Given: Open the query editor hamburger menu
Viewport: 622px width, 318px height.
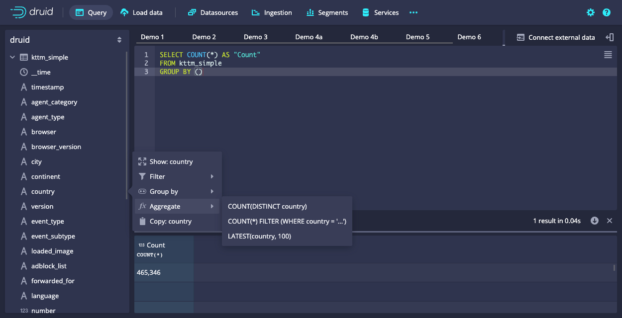Looking at the screenshot, I should (x=608, y=55).
